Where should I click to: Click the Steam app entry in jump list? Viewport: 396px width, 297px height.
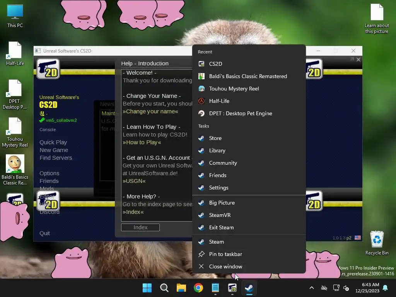[x=249, y=242]
